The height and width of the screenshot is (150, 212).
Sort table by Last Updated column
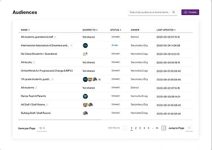[x=166, y=30]
